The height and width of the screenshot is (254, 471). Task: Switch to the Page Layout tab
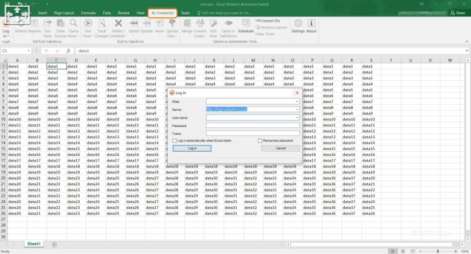tap(64, 13)
